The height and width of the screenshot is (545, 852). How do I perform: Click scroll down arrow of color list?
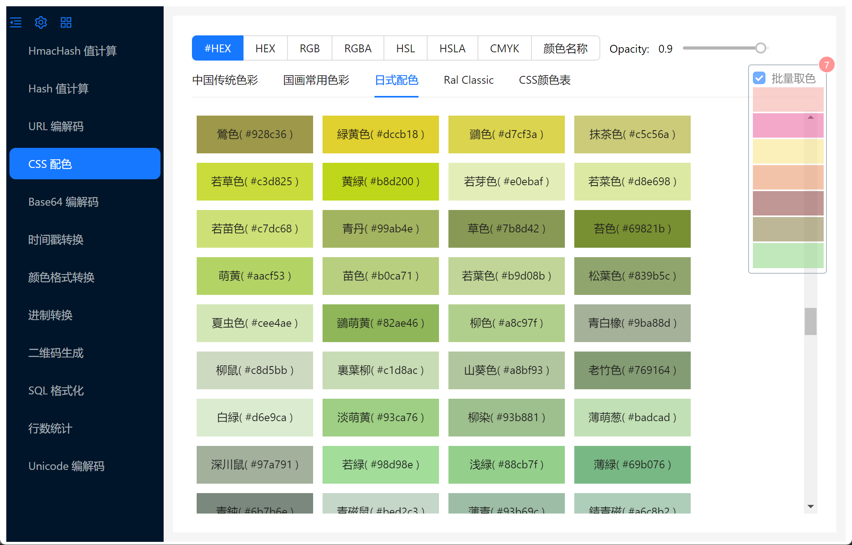tap(810, 506)
